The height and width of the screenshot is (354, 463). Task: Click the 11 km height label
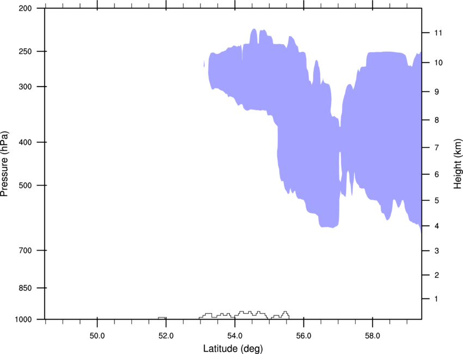pyautogui.click(x=438, y=33)
